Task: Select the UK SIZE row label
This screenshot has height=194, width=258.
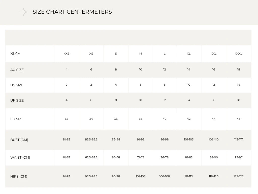Action: coord(17,100)
